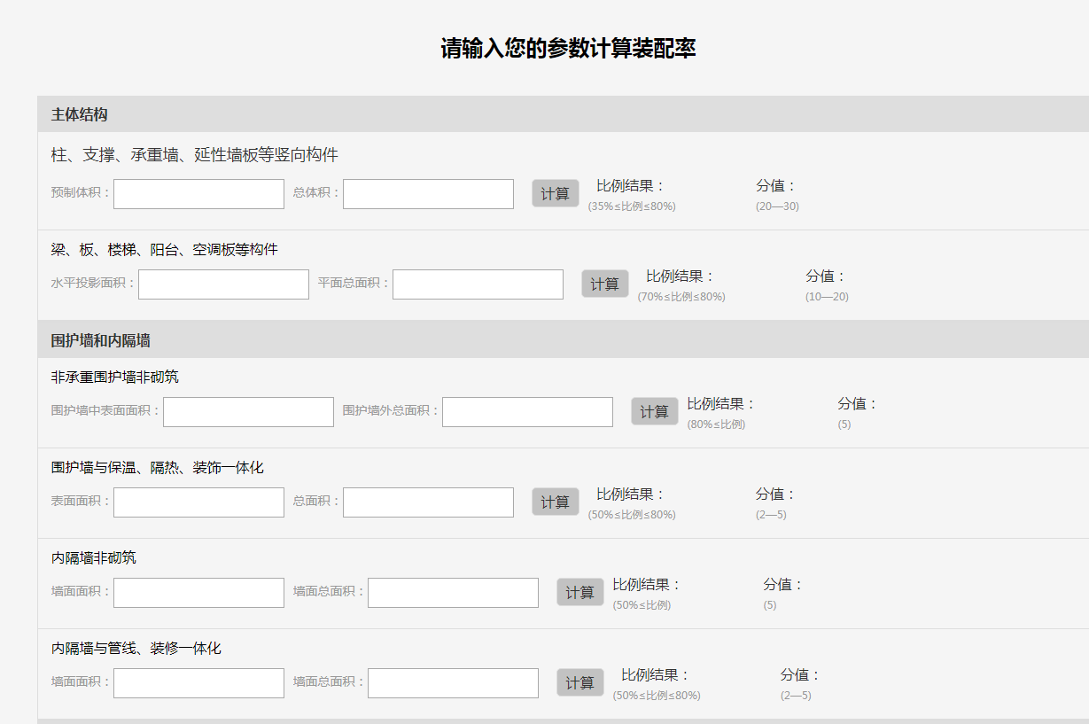
Task: Click the 总体积 input field
Action: click(x=428, y=194)
